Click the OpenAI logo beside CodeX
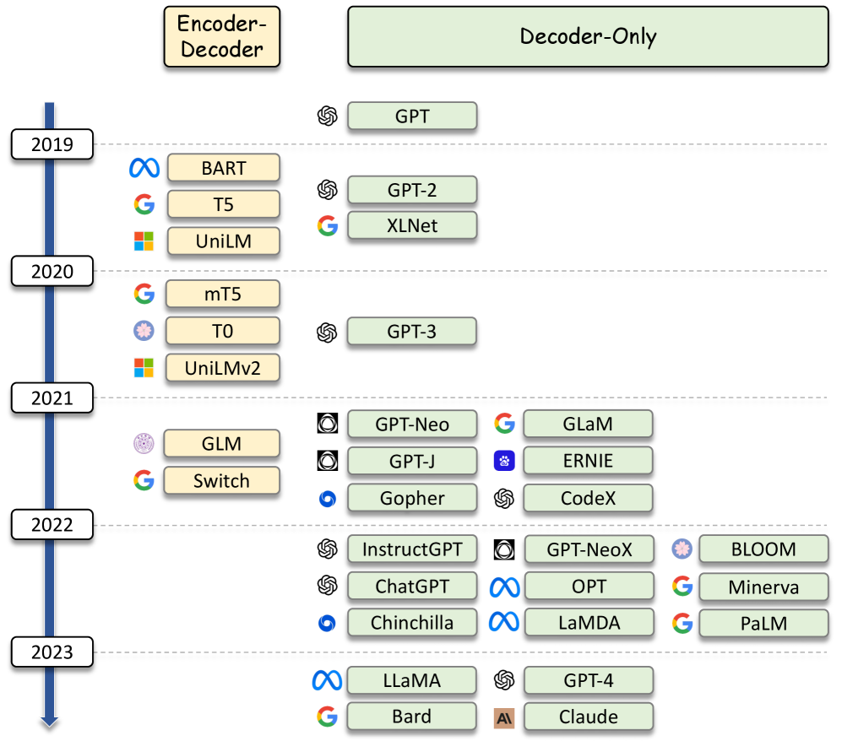Viewport: 842px width, 741px height. click(504, 499)
